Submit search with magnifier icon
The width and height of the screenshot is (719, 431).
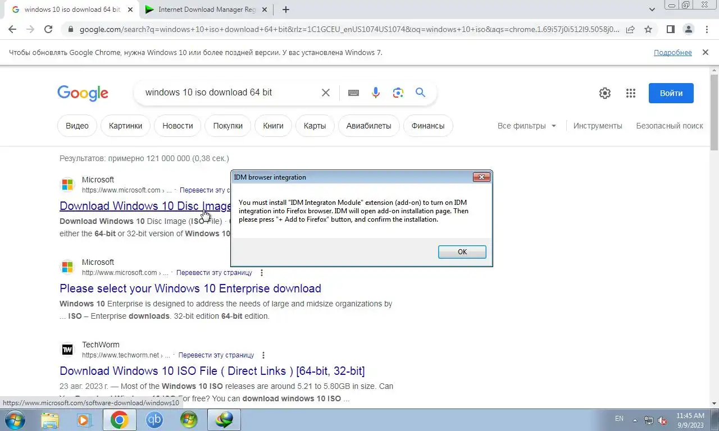coord(420,93)
